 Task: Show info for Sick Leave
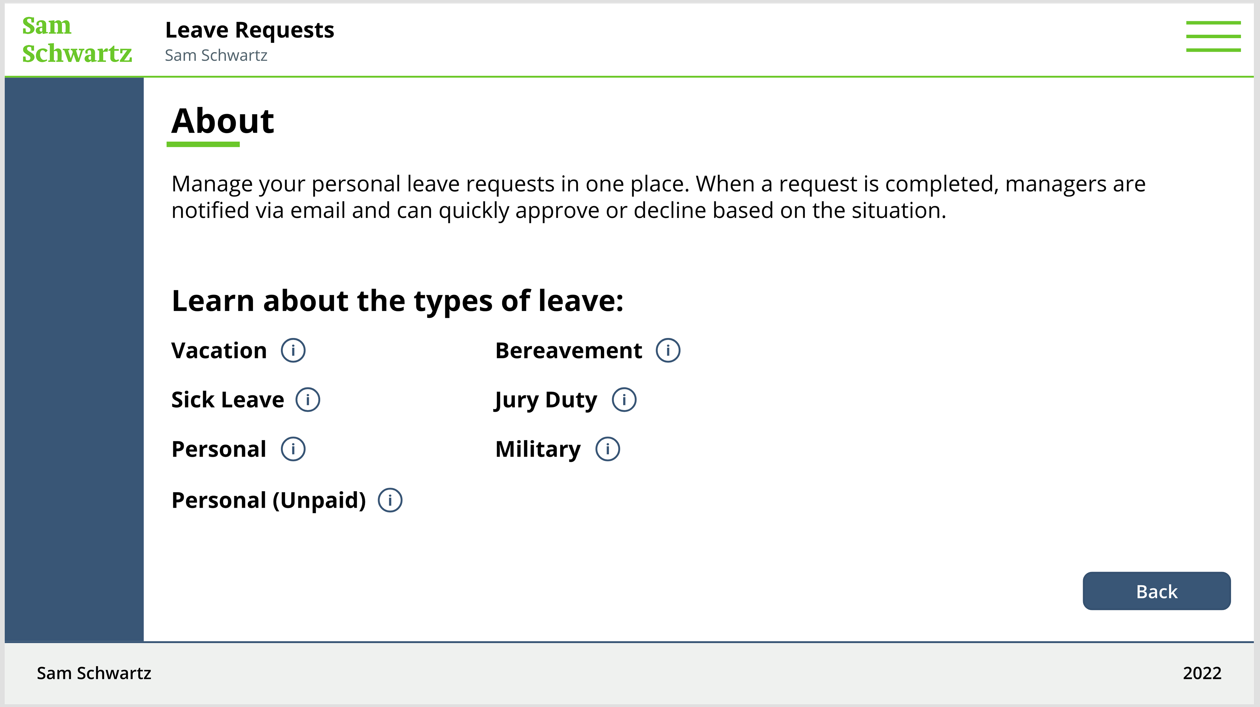click(x=308, y=400)
